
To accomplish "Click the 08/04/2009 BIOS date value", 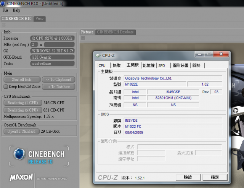I will (173, 132).
